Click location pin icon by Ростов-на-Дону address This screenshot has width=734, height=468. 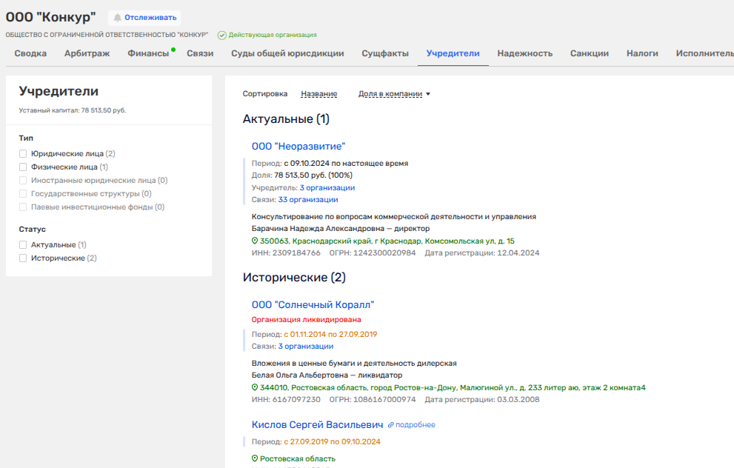[x=255, y=388]
